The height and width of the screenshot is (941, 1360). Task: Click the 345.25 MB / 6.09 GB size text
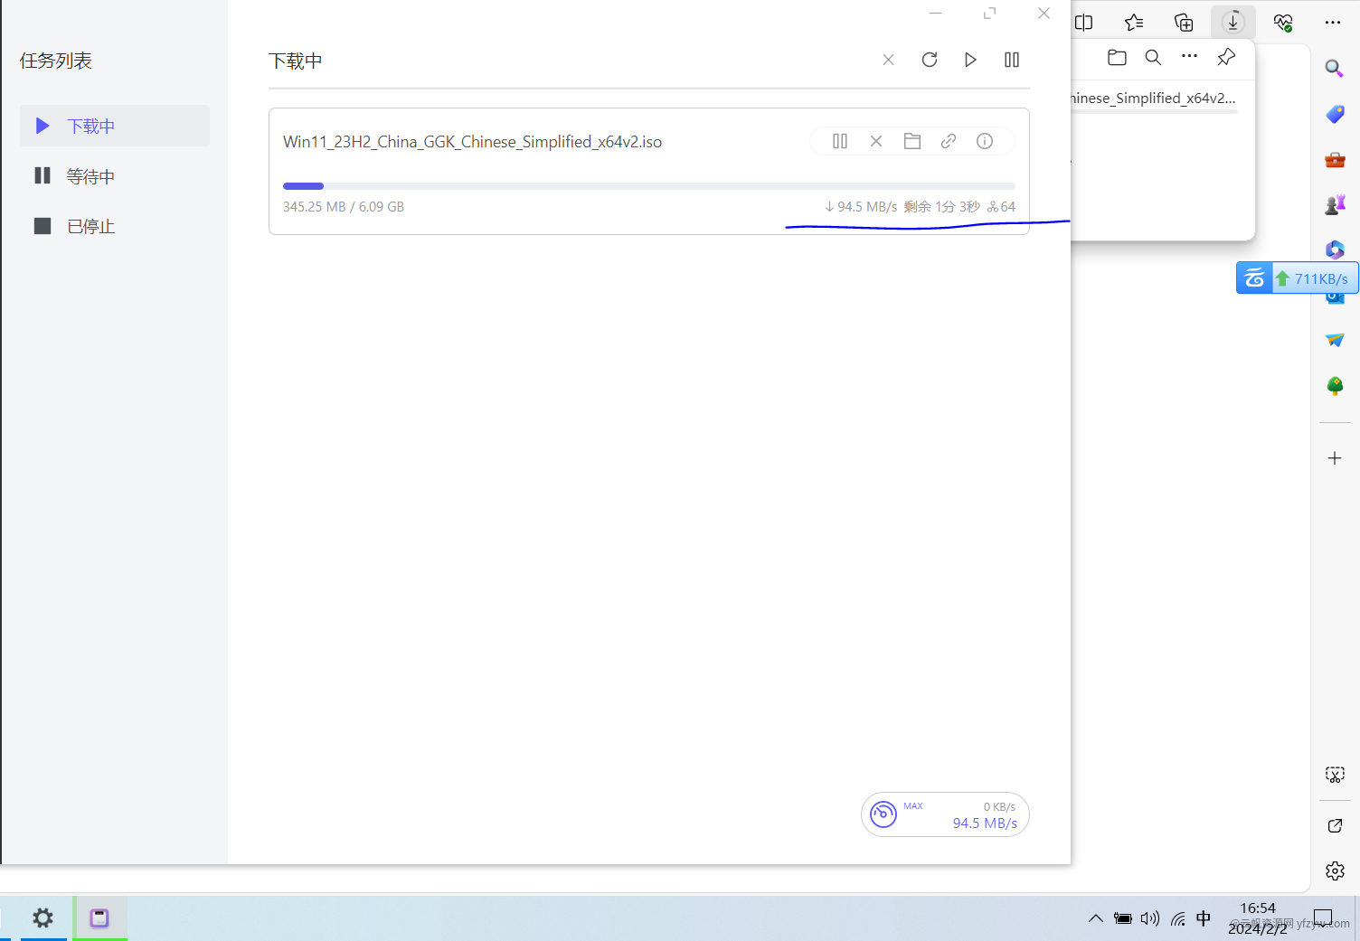tap(344, 207)
